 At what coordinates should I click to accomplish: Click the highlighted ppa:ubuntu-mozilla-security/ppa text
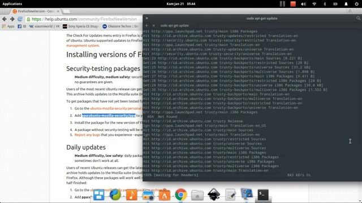pyautogui.click(x=109, y=116)
